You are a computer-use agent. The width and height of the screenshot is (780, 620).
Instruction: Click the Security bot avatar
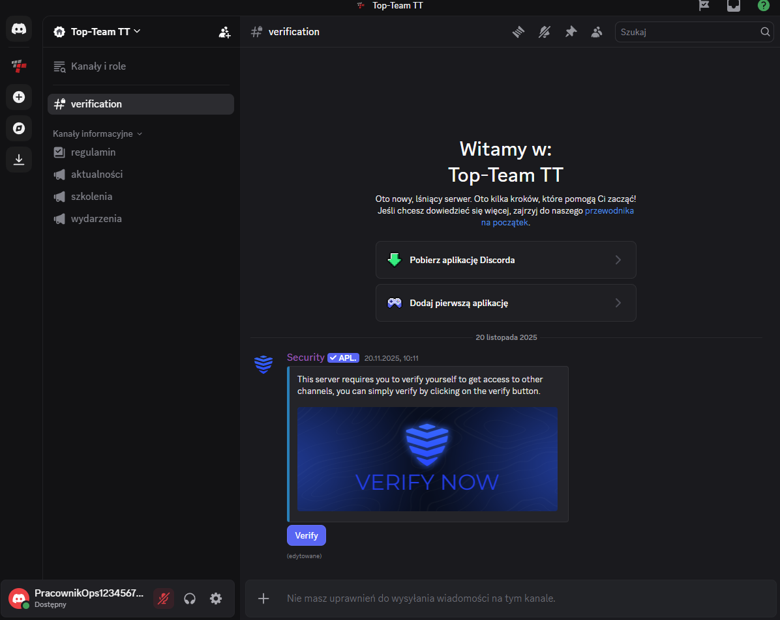[x=263, y=364]
